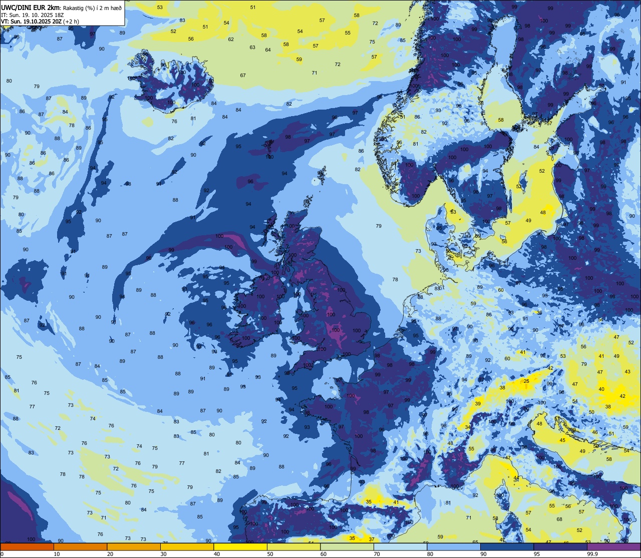641x558 pixels.
Task: Click the valid time line 'VT: Sun. 19.10.2025 20Z (+2 h)'
Action: coord(40,22)
